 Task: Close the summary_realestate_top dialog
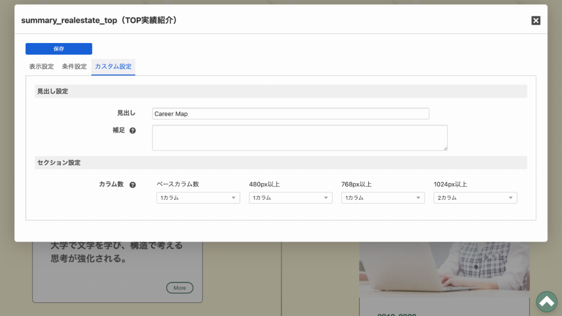536,20
